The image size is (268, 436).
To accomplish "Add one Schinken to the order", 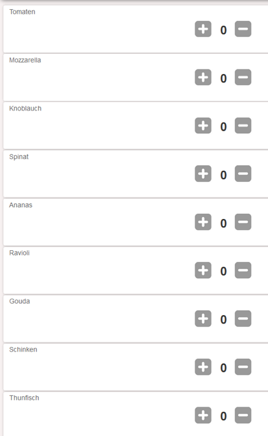I will [x=203, y=367].
